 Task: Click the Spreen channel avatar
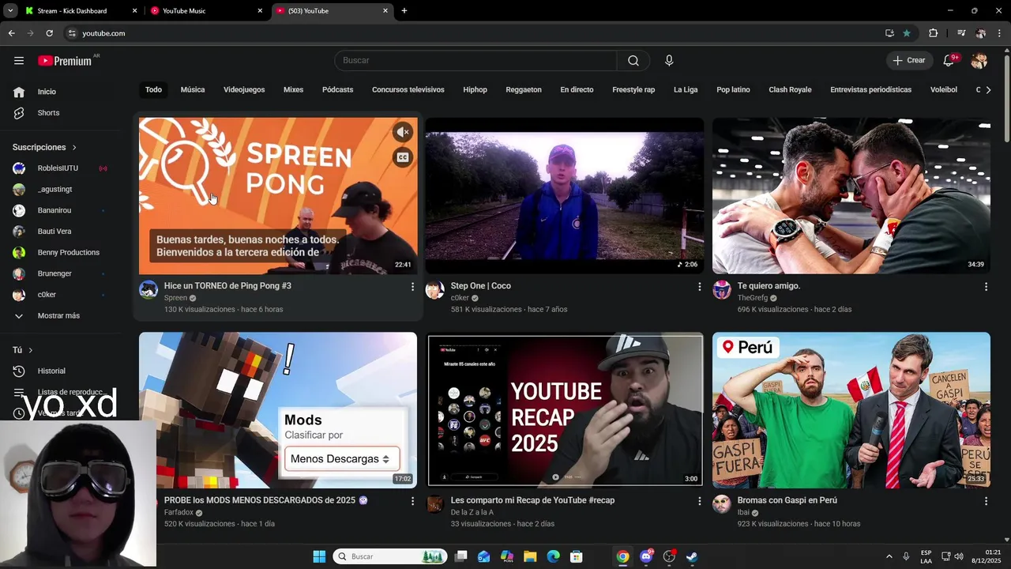pyautogui.click(x=148, y=290)
